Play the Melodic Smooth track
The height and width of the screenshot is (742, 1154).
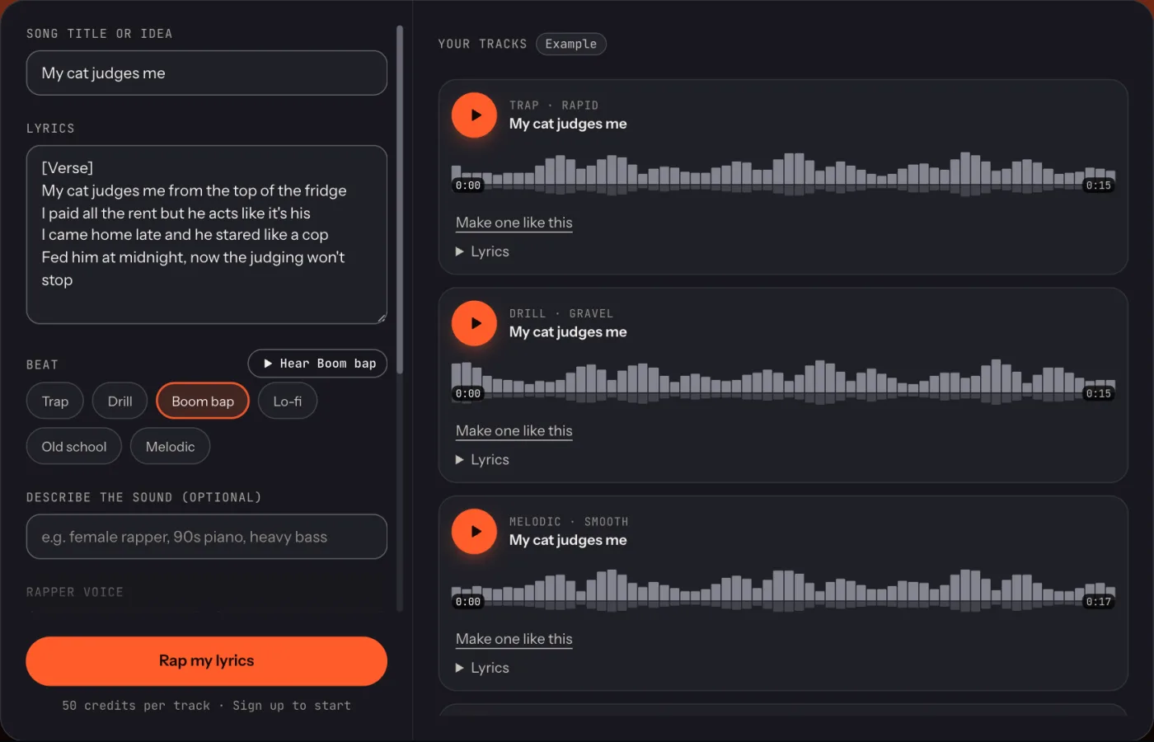point(474,531)
